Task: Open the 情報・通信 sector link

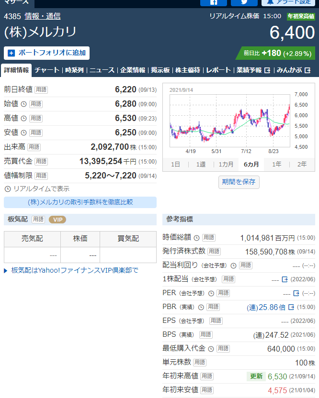Action: coord(43,16)
